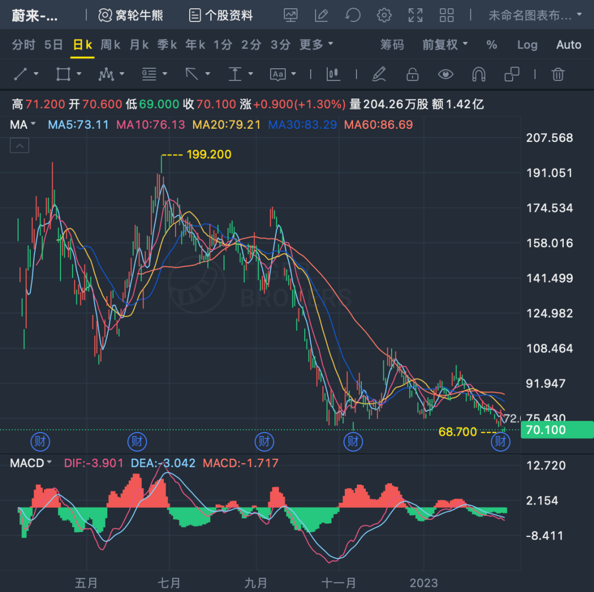Click 财 earnings marker near 九月
The width and height of the screenshot is (594, 592).
[264, 442]
